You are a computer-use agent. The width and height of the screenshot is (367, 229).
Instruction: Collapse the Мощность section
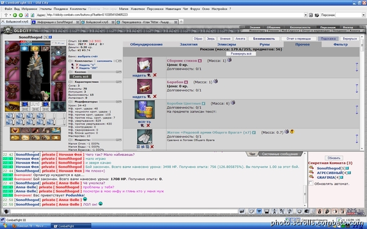[x=70, y=140]
